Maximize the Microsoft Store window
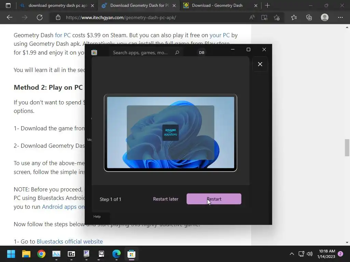Viewport: 350px width, 262px height. tap(248, 49)
